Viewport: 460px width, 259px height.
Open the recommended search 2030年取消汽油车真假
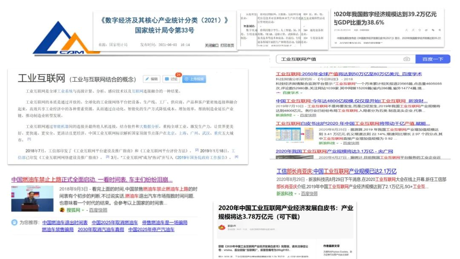[101, 229]
